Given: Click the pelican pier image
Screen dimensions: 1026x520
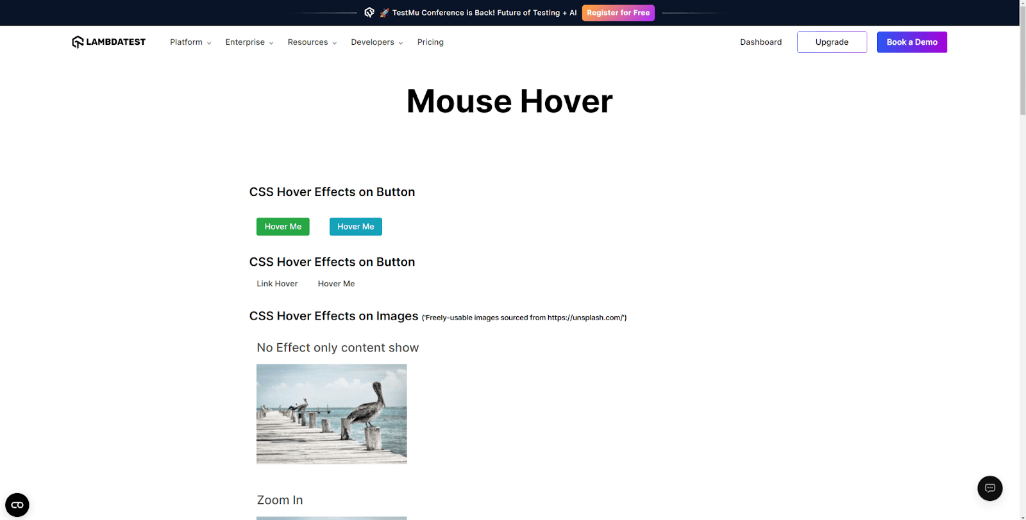Looking at the screenshot, I should click(x=332, y=414).
